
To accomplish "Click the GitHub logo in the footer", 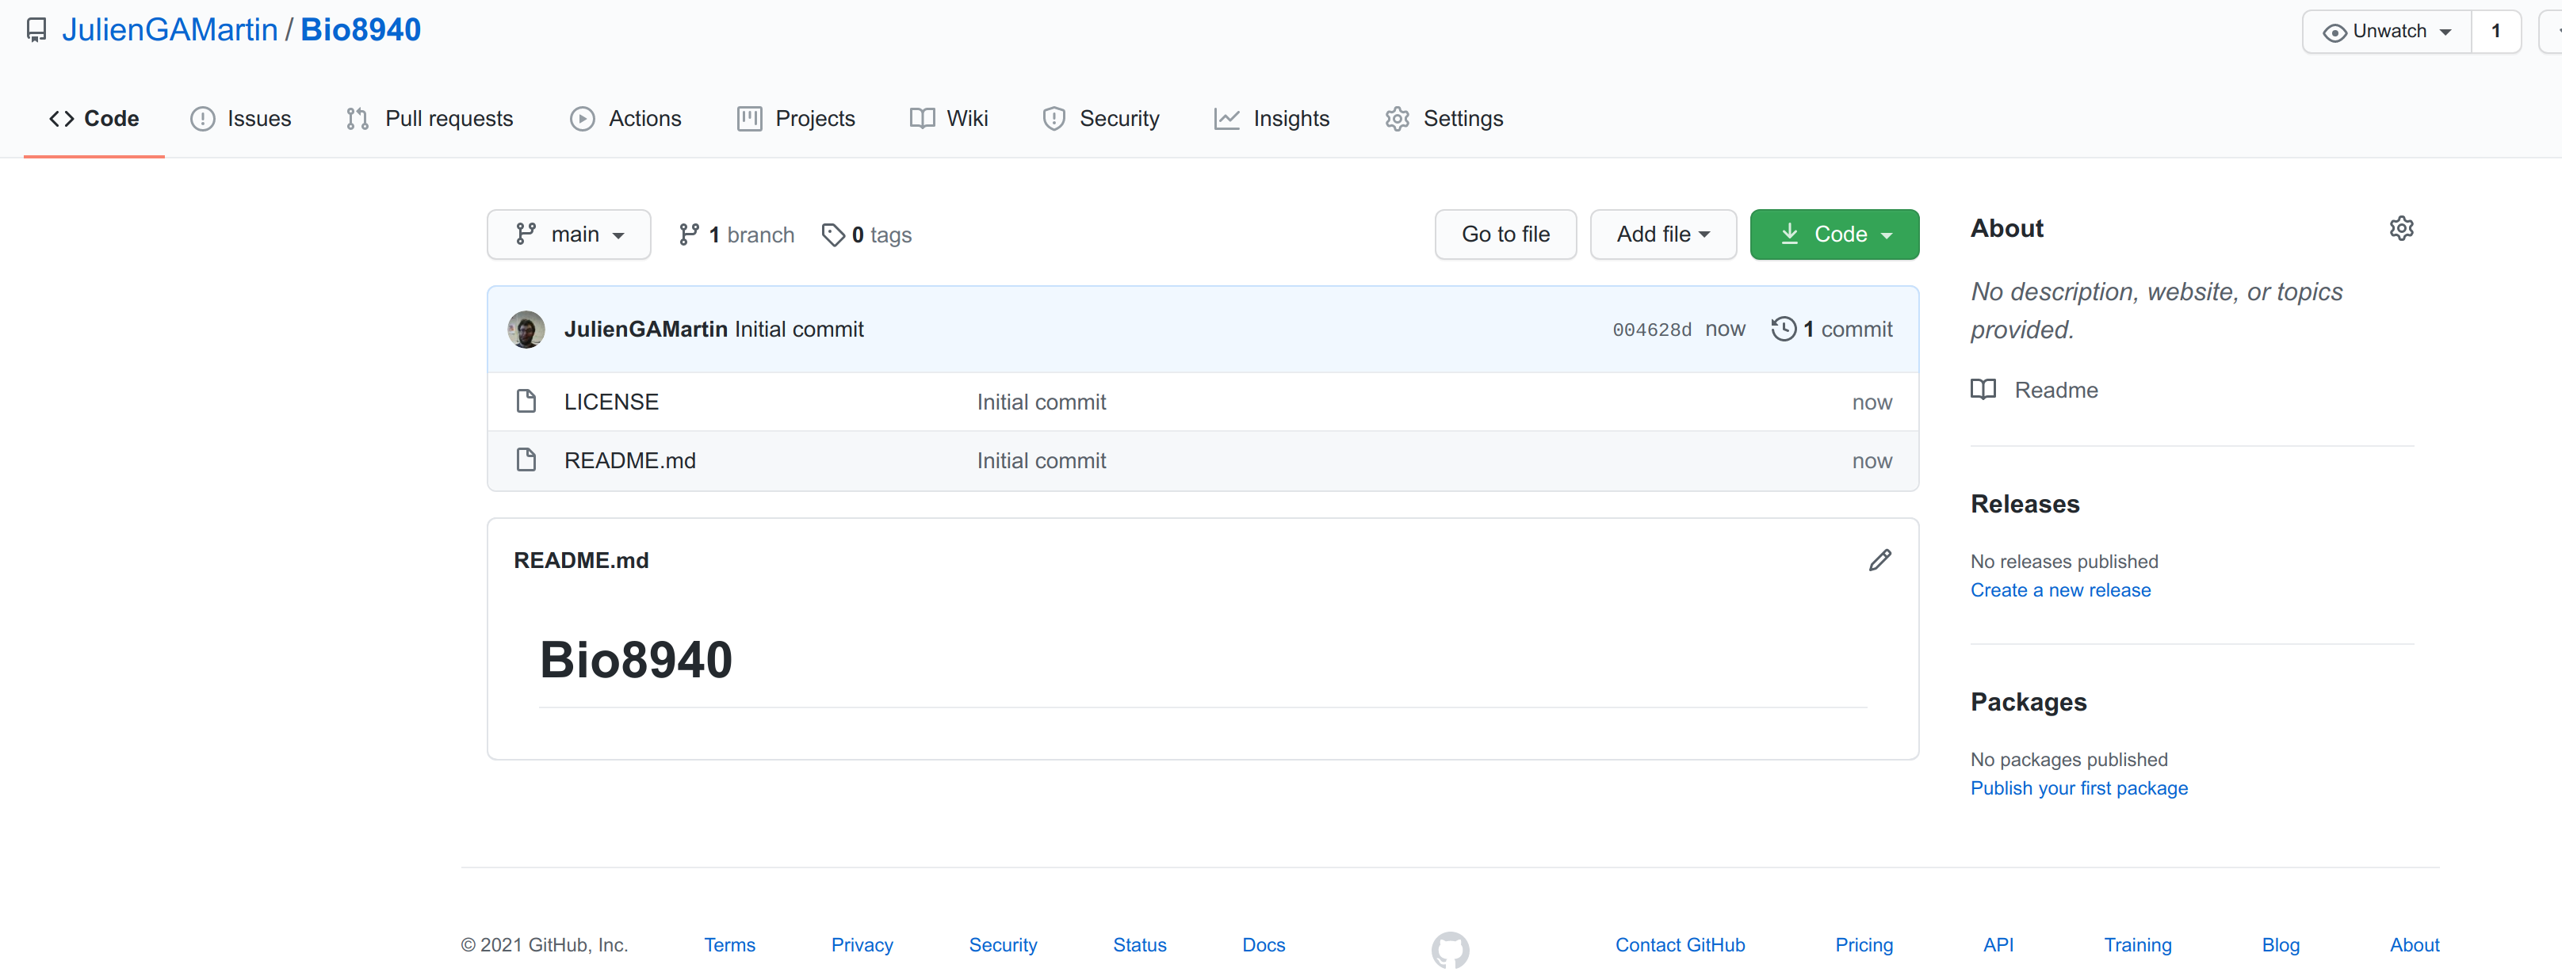I will click(x=1449, y=949).
